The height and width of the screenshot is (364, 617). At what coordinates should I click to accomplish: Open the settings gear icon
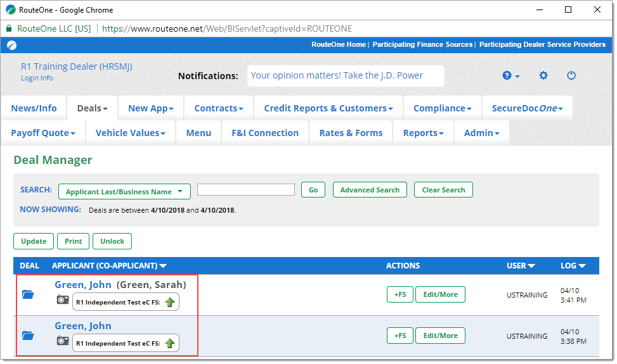543,75
